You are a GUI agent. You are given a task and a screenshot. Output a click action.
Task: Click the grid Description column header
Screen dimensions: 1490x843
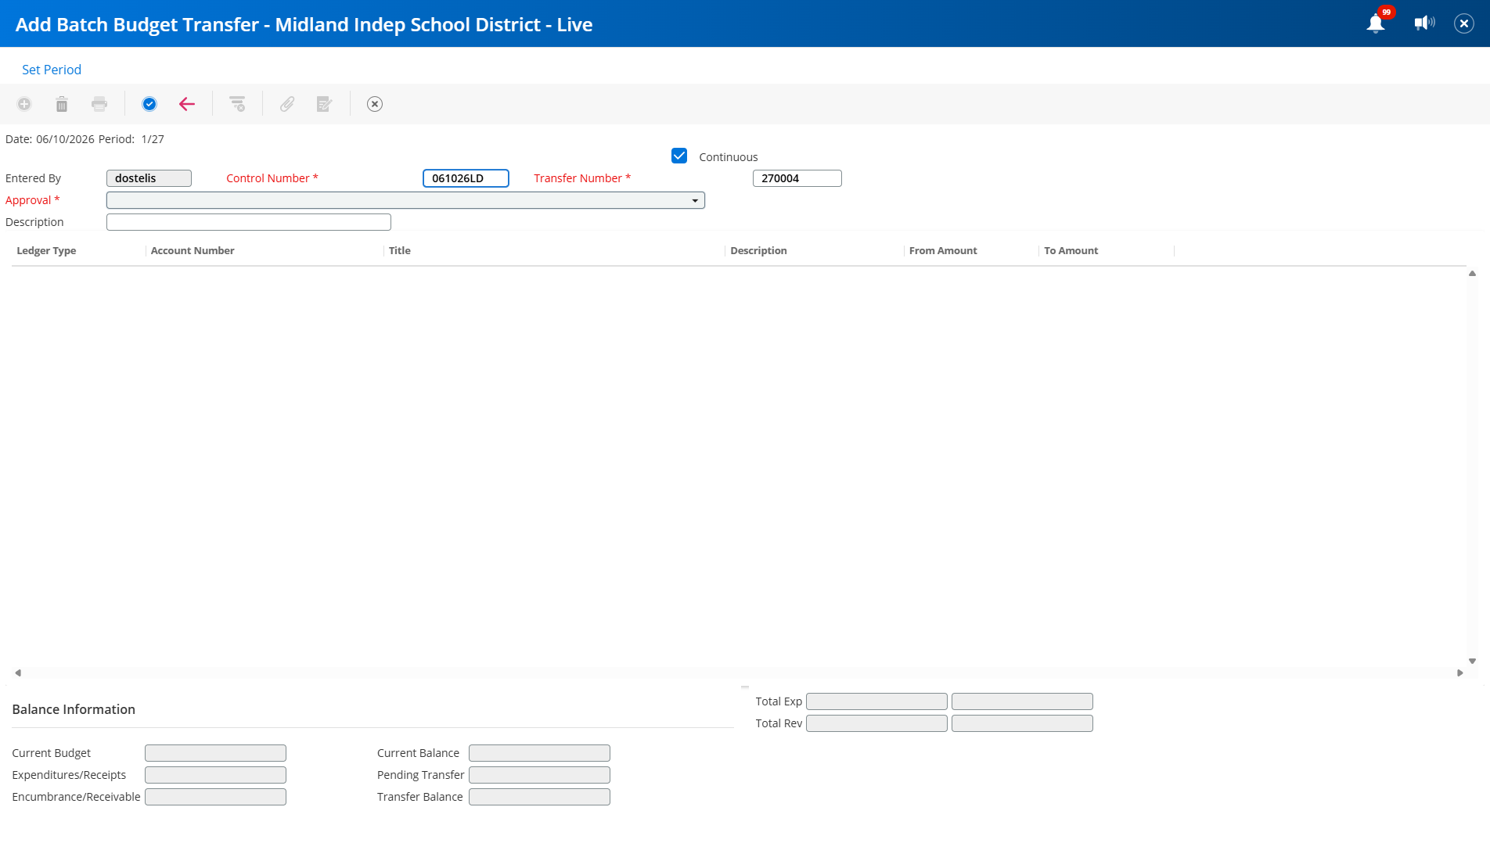click(x=758, y=251)
